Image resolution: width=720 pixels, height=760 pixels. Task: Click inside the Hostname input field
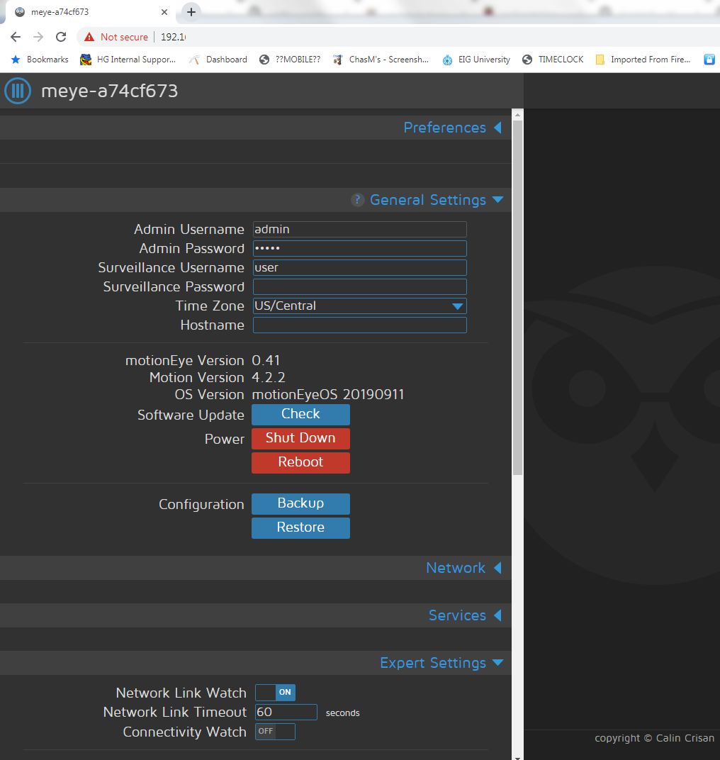pos(359,325)
